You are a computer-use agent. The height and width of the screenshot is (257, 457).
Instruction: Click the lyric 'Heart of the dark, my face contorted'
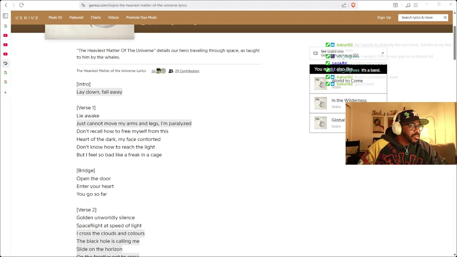click(119, 139)
